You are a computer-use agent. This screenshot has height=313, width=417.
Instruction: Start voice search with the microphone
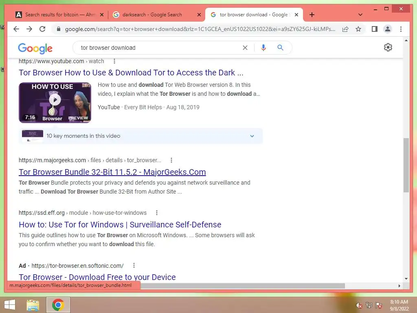[x=263, y=48]
